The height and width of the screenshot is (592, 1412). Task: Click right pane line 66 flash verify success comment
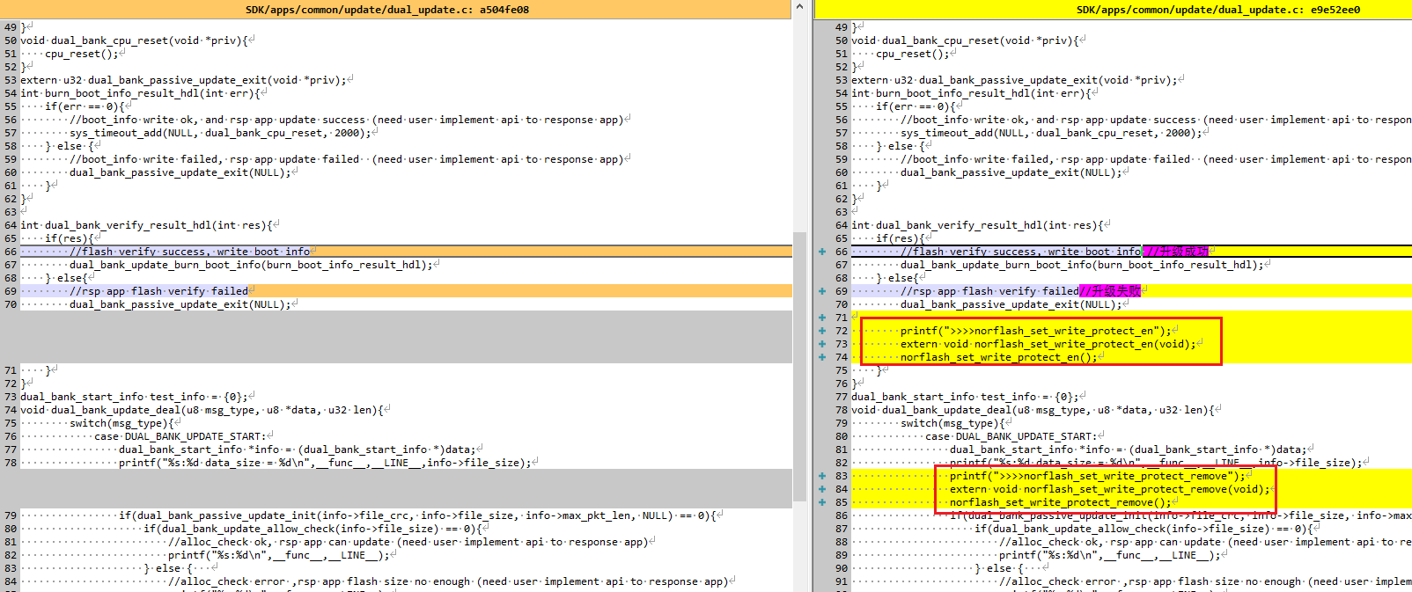(x=1020, y=252)
